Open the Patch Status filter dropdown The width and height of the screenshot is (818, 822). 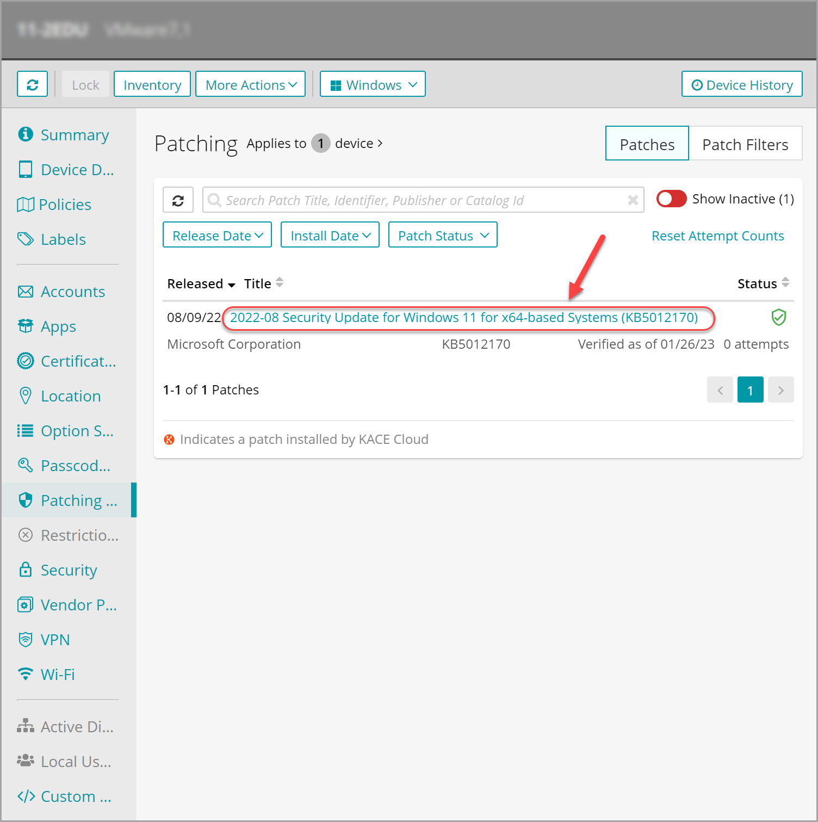pyautogui.click(x=443, y=235)
